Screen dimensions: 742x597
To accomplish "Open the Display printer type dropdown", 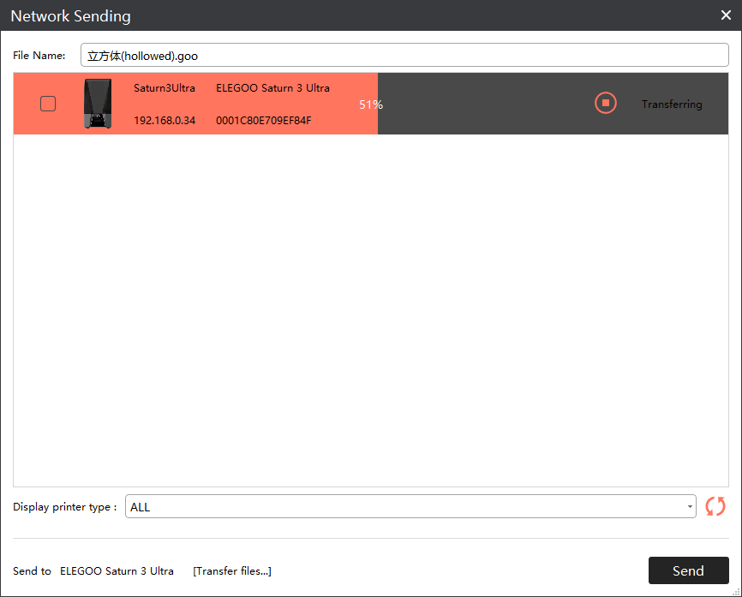I will click(410, 506).
